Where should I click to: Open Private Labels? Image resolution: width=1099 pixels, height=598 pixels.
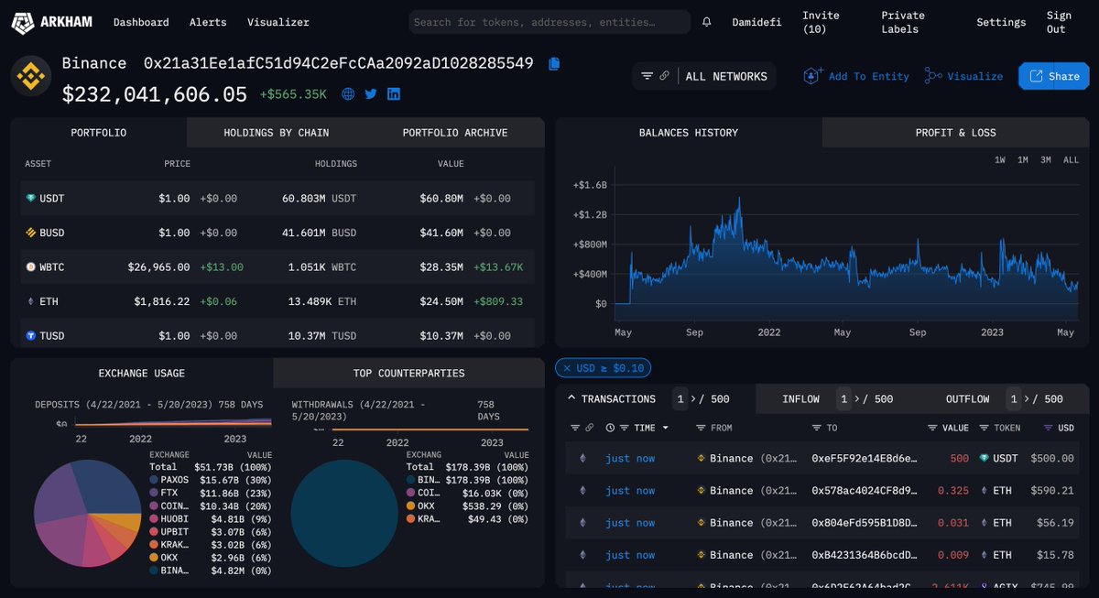902,22
